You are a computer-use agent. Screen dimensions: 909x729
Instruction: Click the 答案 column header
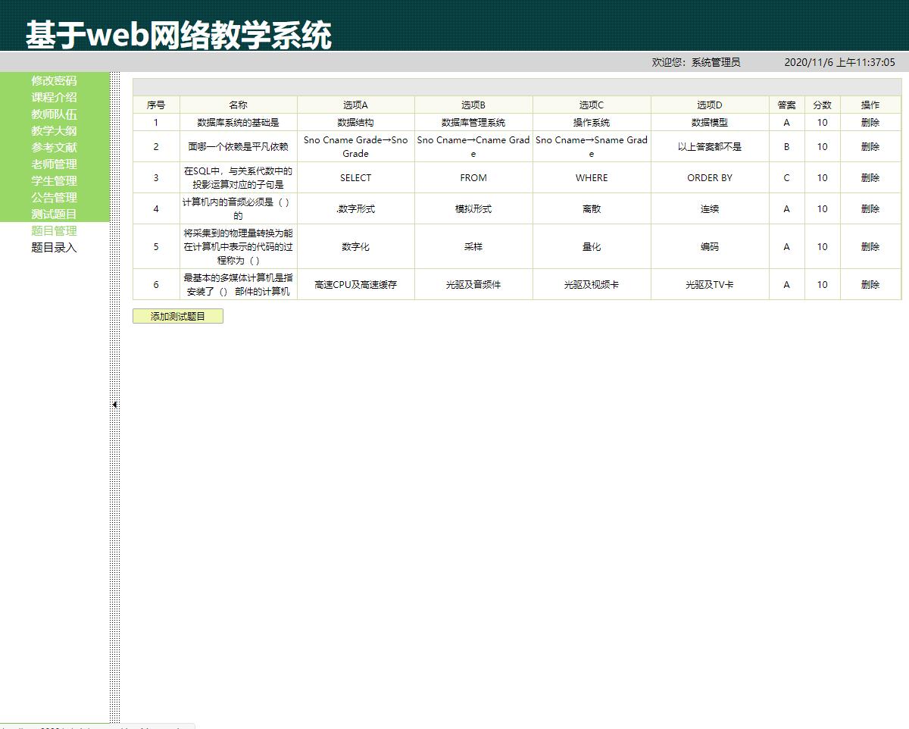pos(786,105)
